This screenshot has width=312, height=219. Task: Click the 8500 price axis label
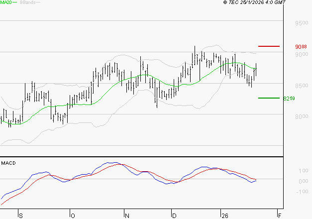302,86
